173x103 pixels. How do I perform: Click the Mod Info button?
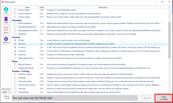click(x=147, y=98)
